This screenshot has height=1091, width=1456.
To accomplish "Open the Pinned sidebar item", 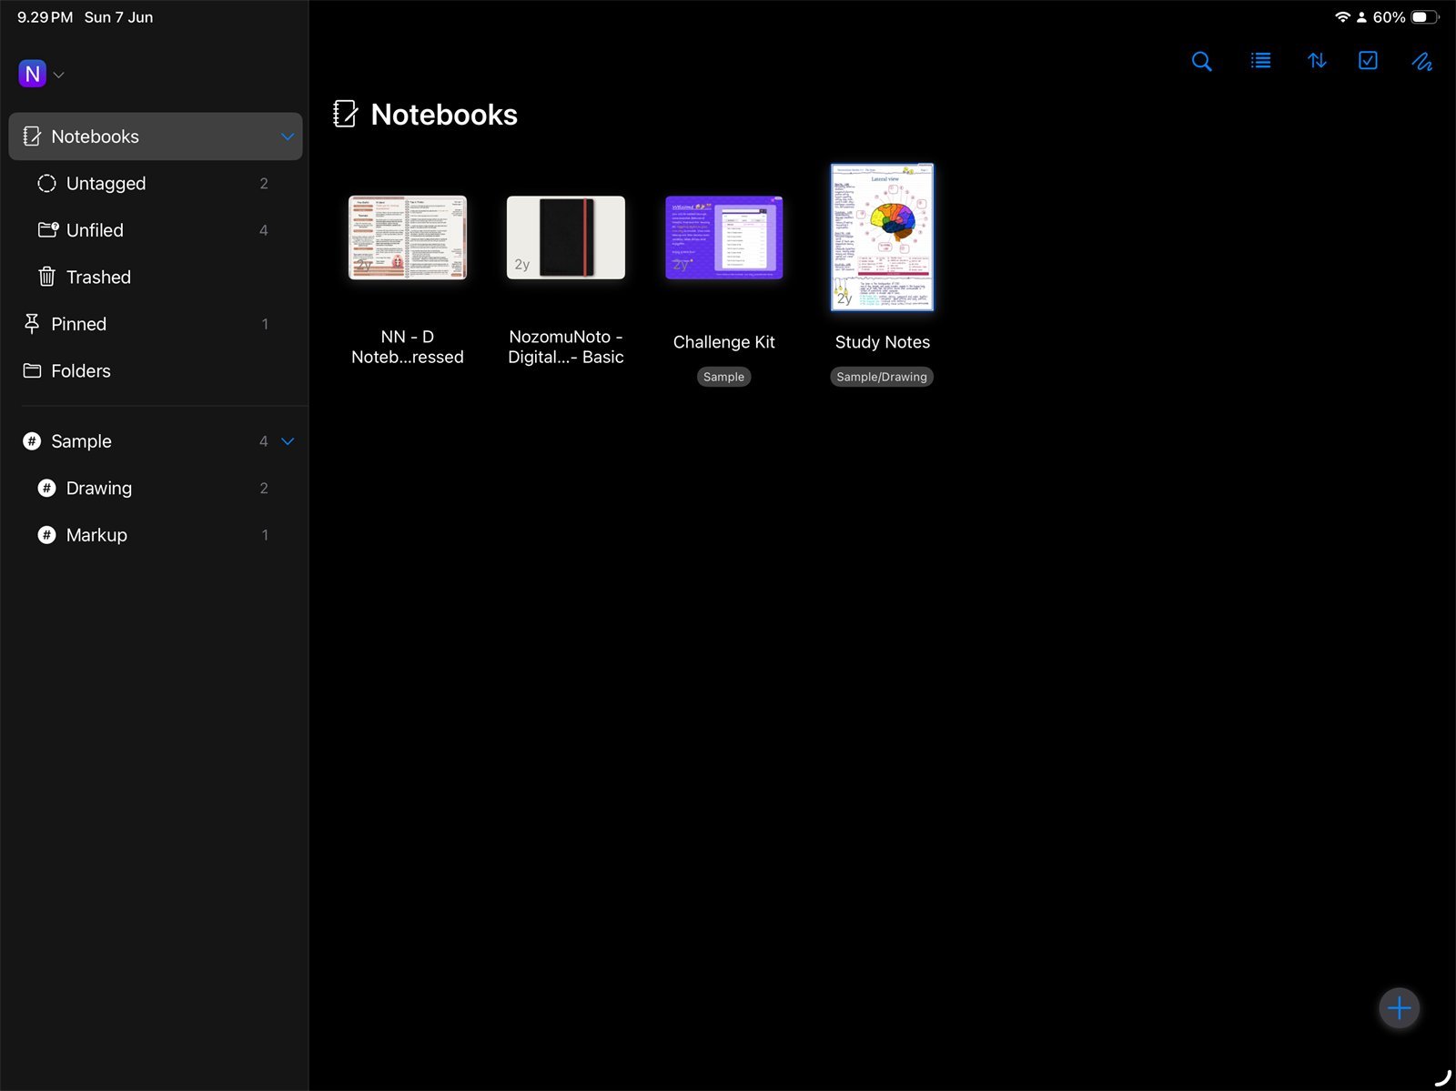I will [x=156, y=324].
